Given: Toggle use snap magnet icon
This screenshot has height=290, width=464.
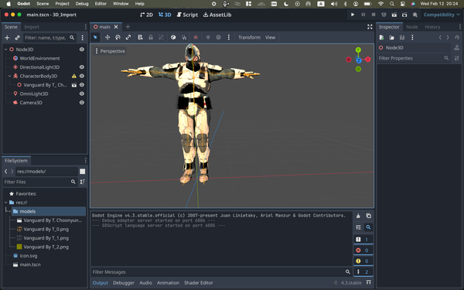Looking at the screenshot, I should click(x=184, y=37).
